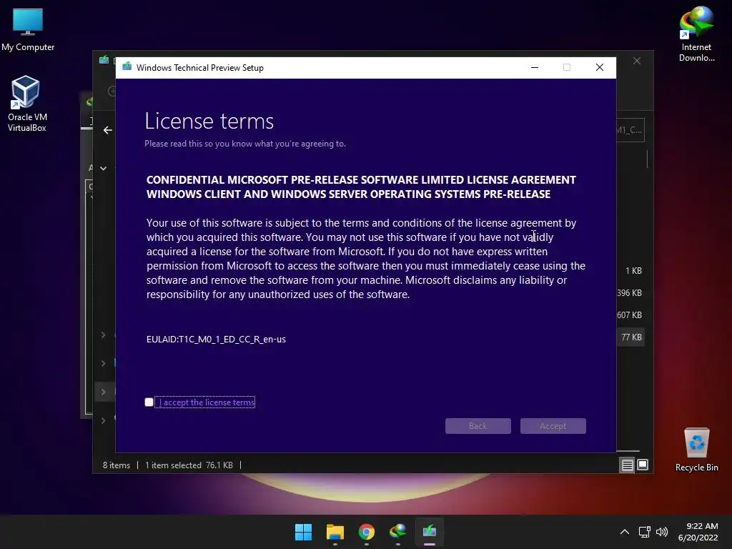
Task: Open File Explorer from the taskbar
Action: (335, 532)
